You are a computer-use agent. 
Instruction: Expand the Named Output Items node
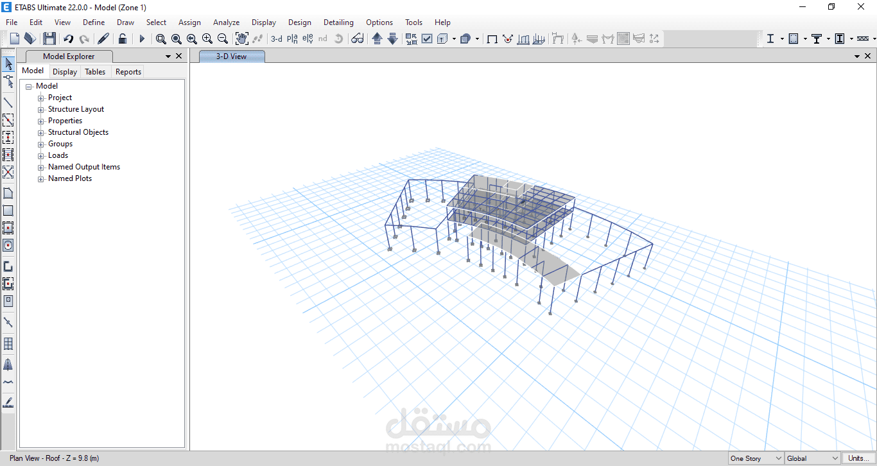[41, 168]
